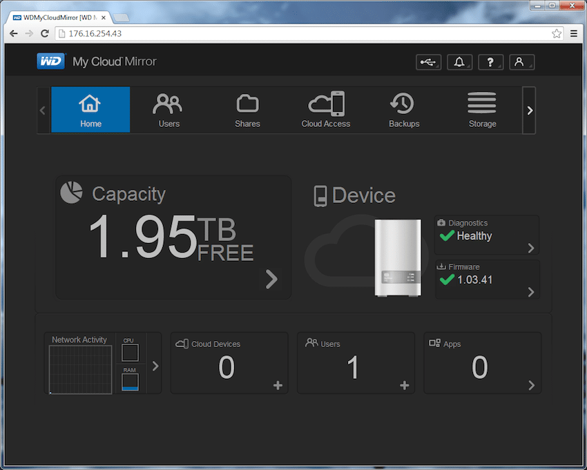Viewport: 587px width, 470px height.
Task: Click the green Healthy checkmark
Action: point(447,235)
